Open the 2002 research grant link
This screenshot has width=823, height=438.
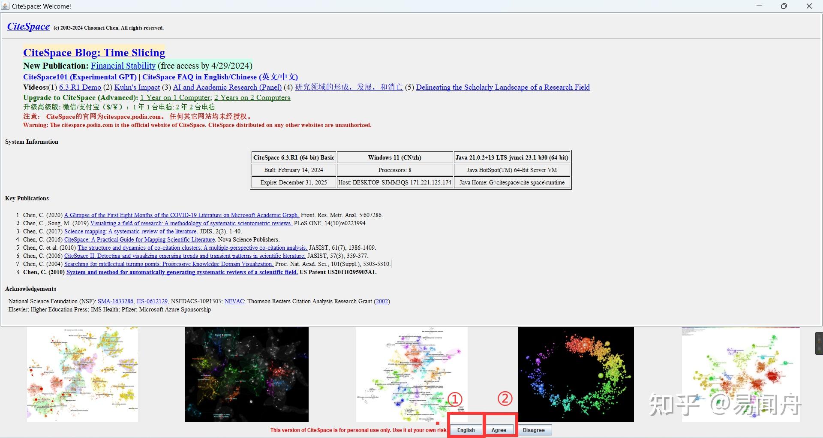tap(382, 301)
